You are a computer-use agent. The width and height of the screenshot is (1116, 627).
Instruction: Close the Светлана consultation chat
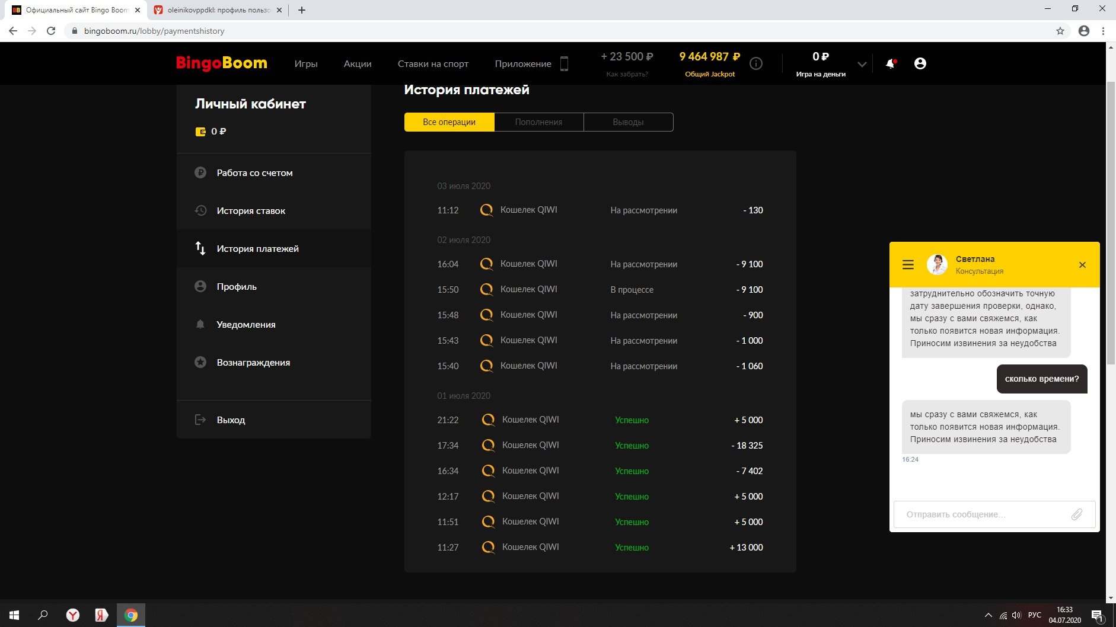coord(1082,265)
